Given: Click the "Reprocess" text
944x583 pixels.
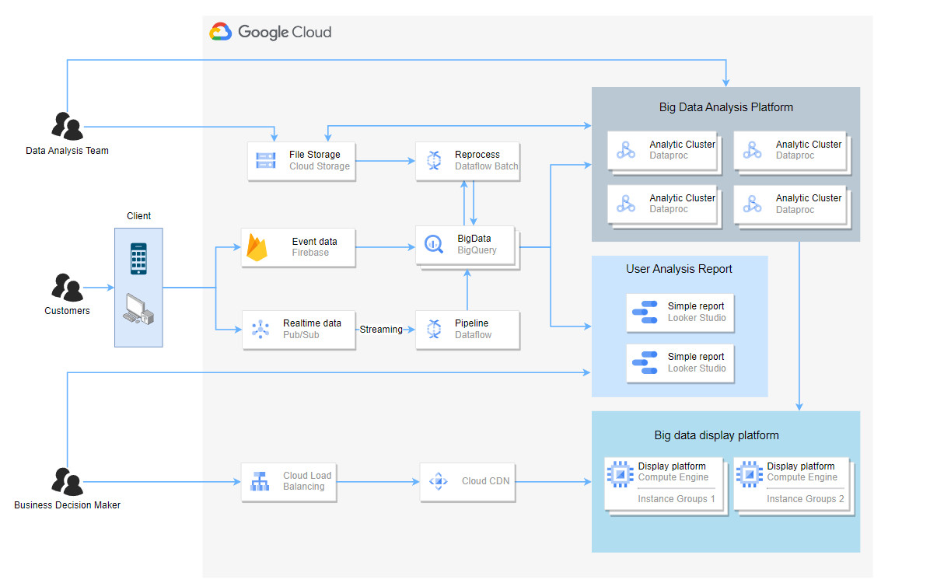Looking at the screenshot, I should coord(477,155).
